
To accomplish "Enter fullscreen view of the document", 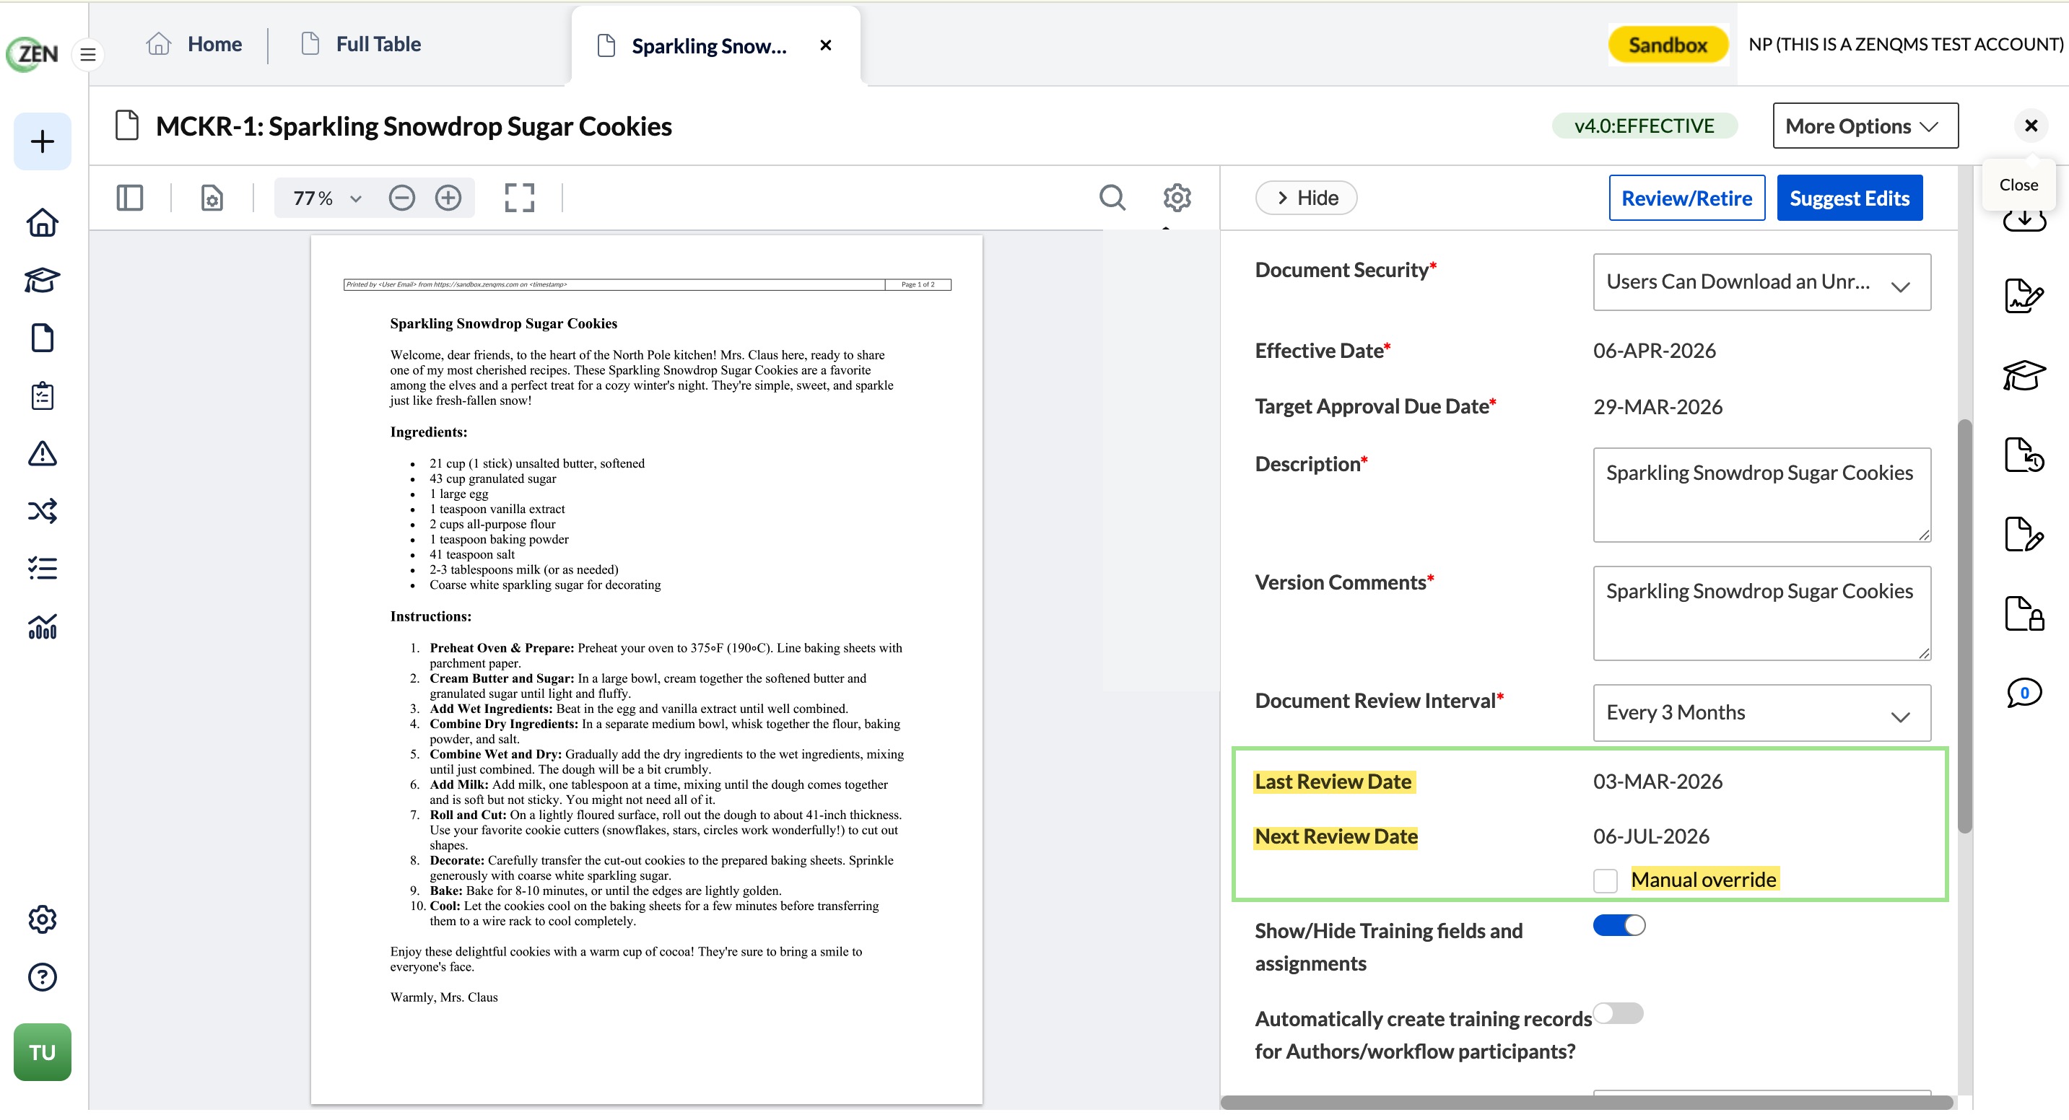I will pyautogui.click(x=520, y=198).
